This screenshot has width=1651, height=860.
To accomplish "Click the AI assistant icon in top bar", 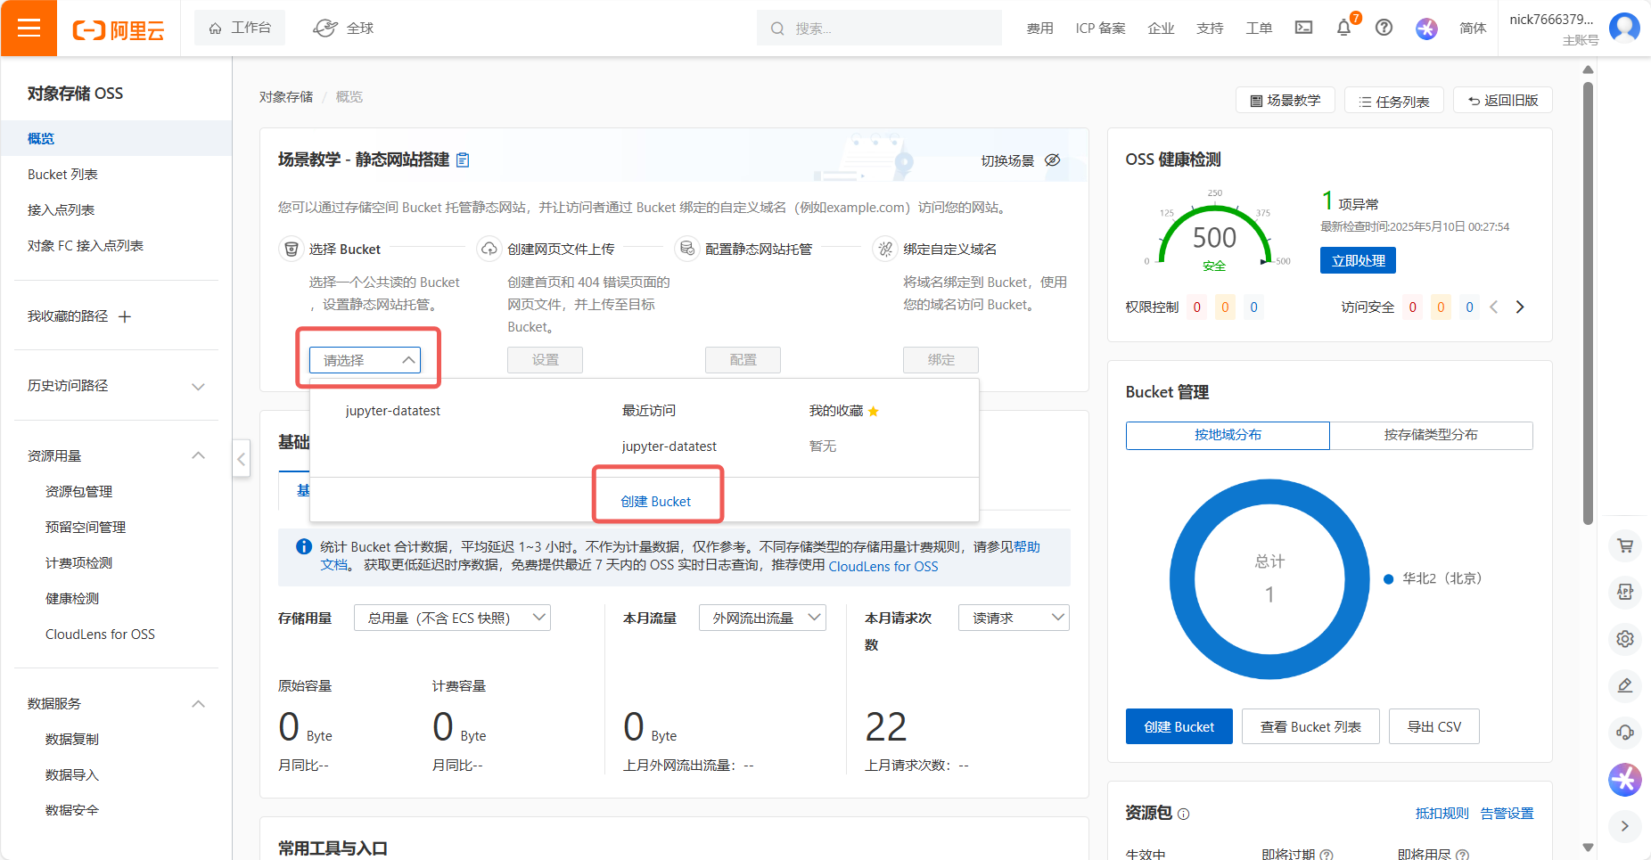I will click(1426, 29).
